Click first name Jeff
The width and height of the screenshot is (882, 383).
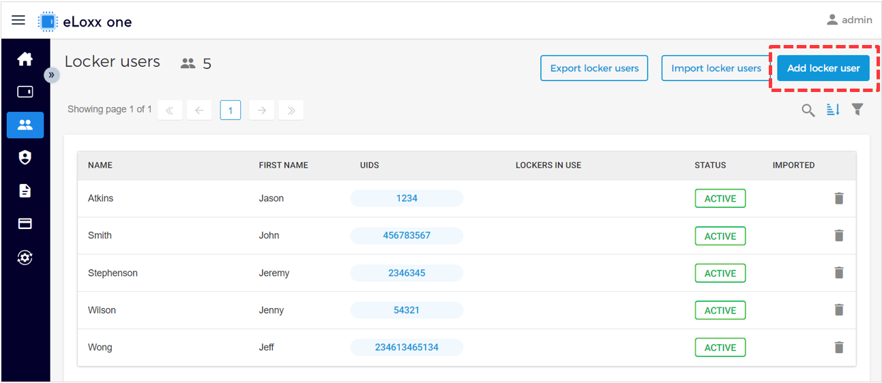266,347
